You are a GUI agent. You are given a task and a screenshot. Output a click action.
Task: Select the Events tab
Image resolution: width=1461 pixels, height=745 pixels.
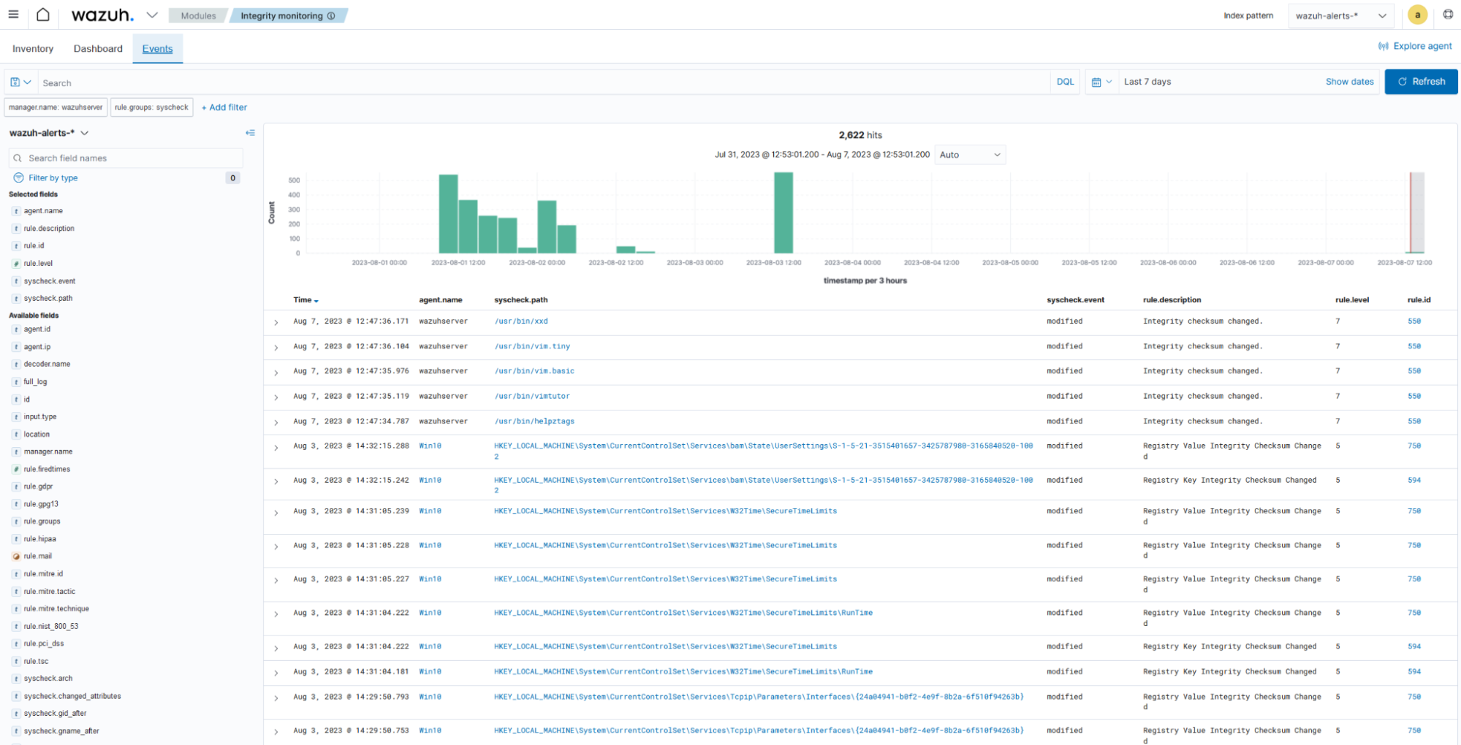157,48
